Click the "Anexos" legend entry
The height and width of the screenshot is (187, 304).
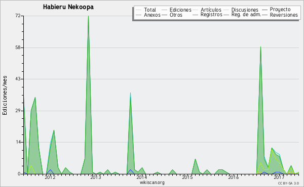(x=152, y=15)
